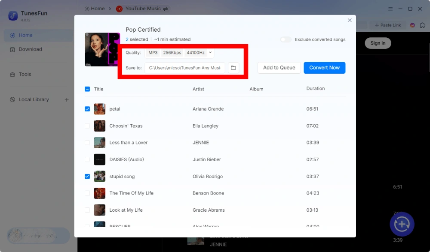Image resolution: width=430 pixels, height=252 pixels.
Task: Click the Tools briefcase icon
Action: 12,75
